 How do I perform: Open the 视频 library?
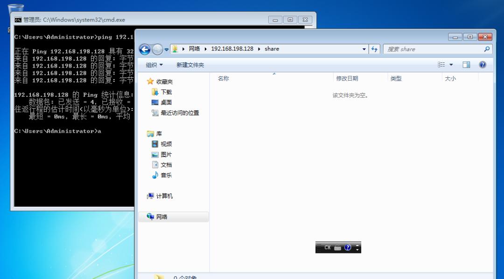point(166,144)
